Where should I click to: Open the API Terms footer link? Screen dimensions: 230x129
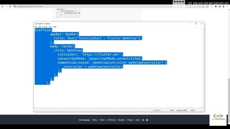(111, 120)
